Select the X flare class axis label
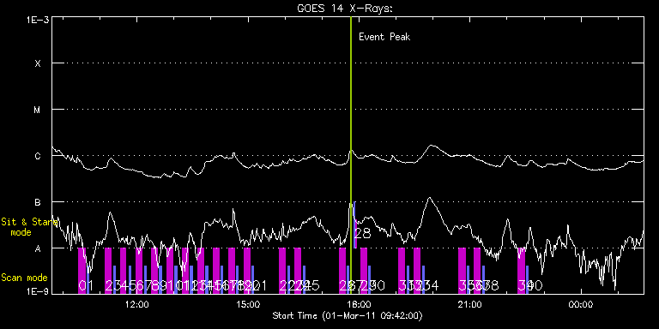Image resolution: width=659 pixels, height=329 pixels. point(38,63)
